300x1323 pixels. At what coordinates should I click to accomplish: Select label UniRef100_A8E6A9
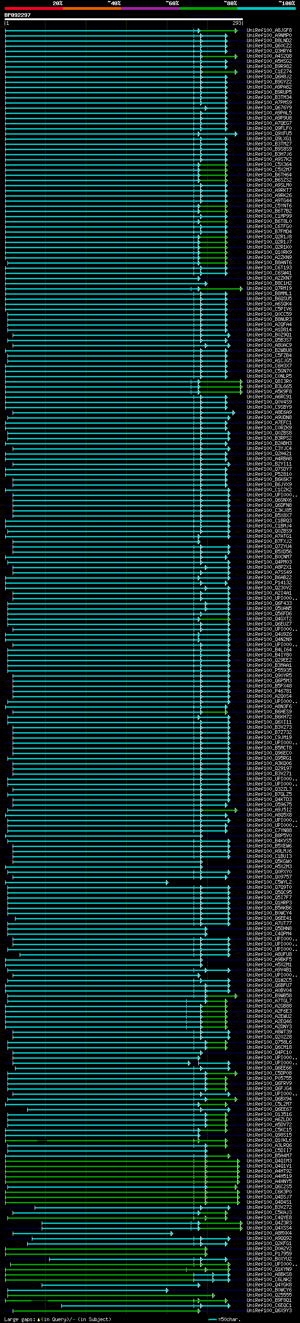[269, 413]
